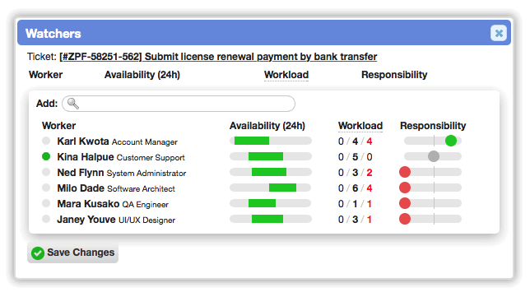The image size is (530, 306).
Task: Click the Workload header below the ticket line
Action: pyautogui.click(x=286, y=75)
